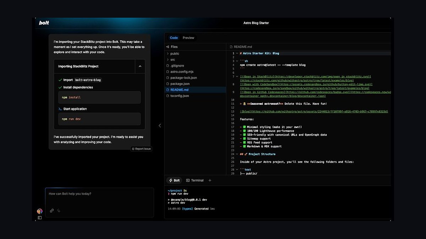Toggle the sidebar panel icon
Image resolution: width=426 pixels, height=239 pixels.
point(40,218)
